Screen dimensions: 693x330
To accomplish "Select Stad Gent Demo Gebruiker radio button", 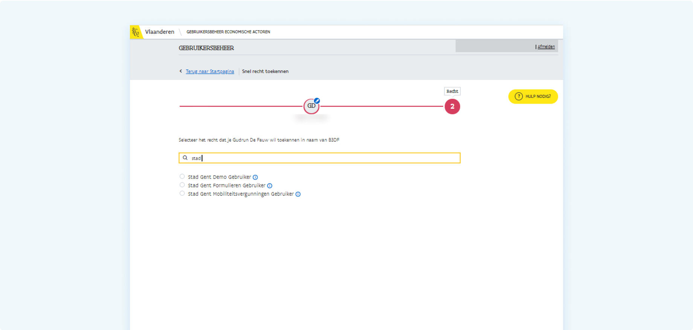I will [x=182, y=176].
